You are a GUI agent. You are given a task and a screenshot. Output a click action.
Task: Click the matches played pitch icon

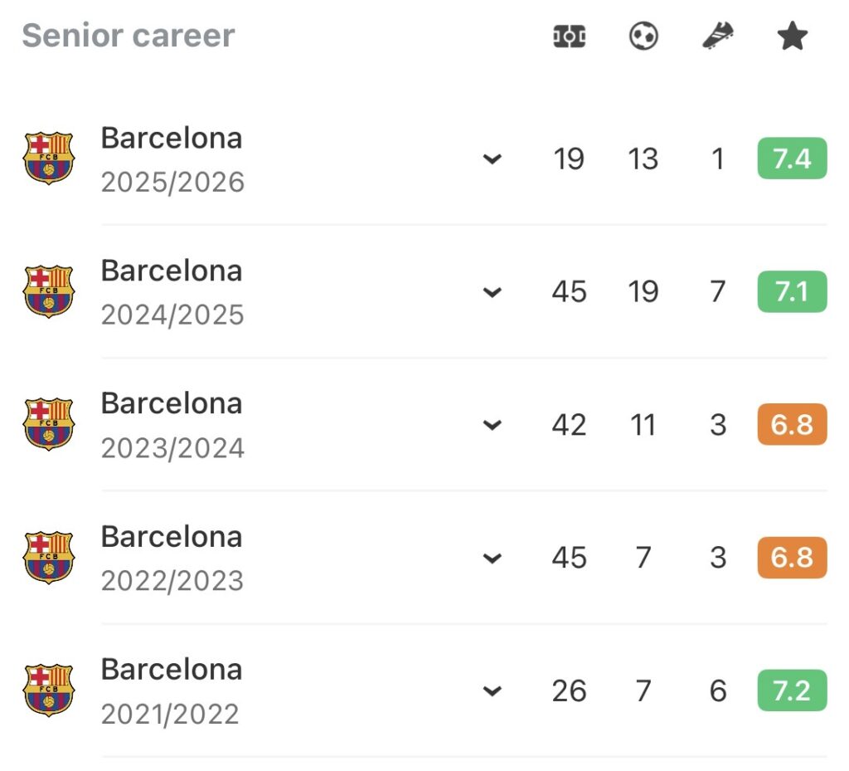point(570,37)
